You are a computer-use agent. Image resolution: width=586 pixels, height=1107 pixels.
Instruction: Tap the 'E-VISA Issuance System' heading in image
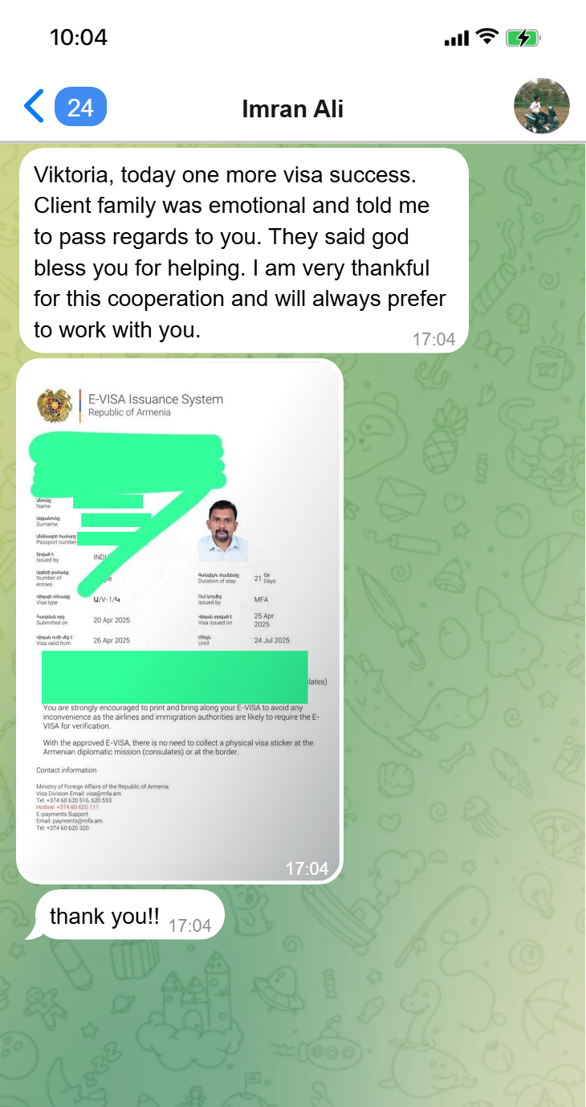(x=156, y=399)
